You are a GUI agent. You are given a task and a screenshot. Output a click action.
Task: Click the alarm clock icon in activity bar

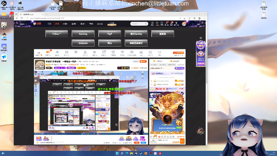tap(113, 52)
